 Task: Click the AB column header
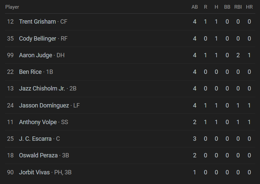tap(195, 7)
